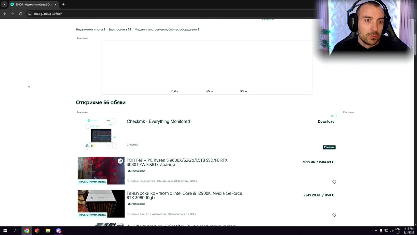The width and height of the screenshot is (417, 235).
Task: Click the price 2249.20 лв. / 1150 €
Action: coord(319,195)
